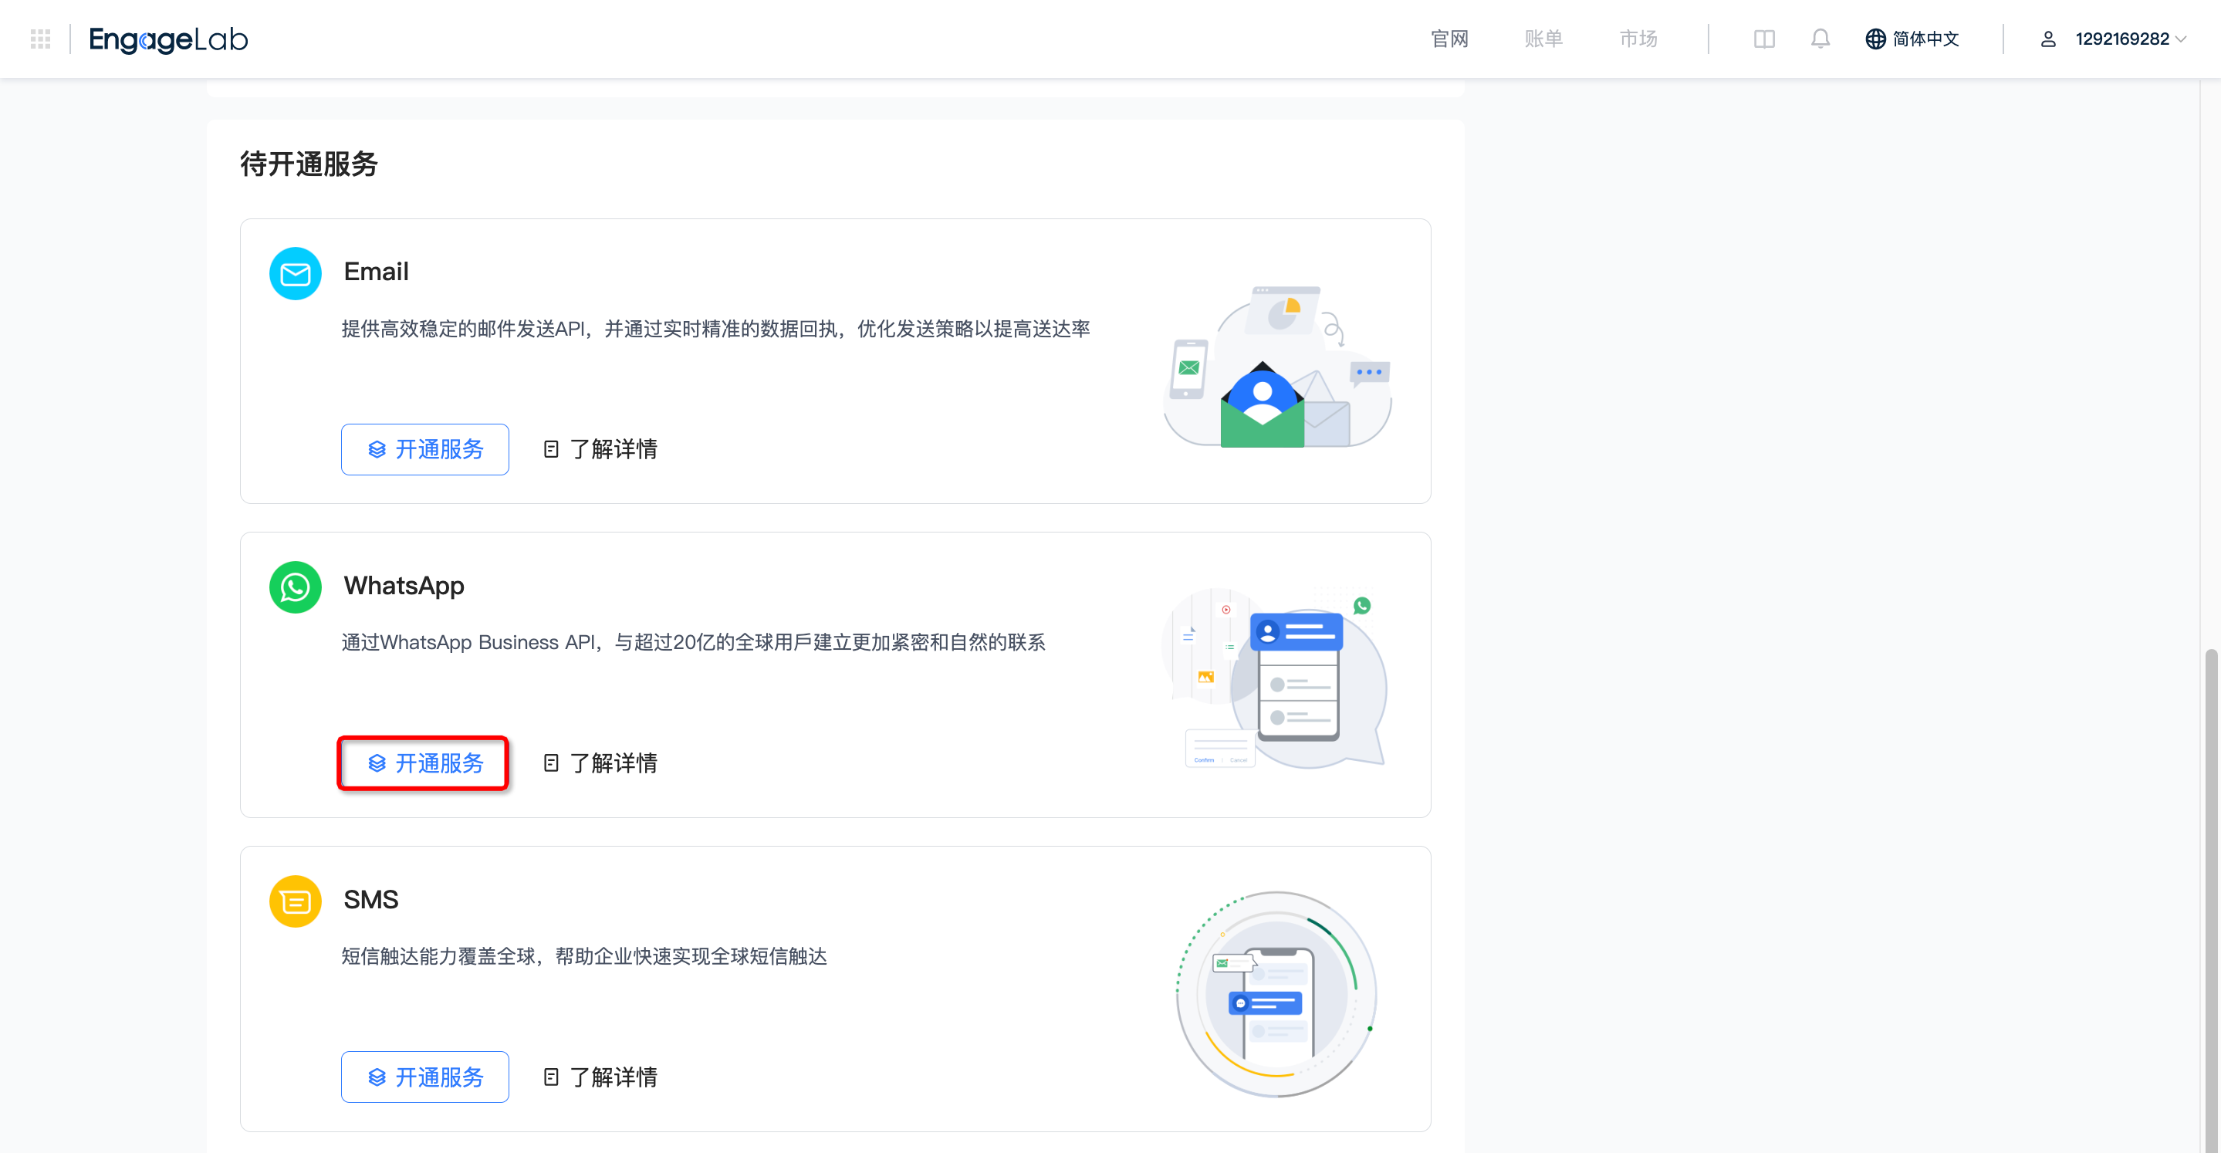View SMS 了解详情 link
The width and height of the screenshot is (2221, 1153).
click(x=600, y=1077)
